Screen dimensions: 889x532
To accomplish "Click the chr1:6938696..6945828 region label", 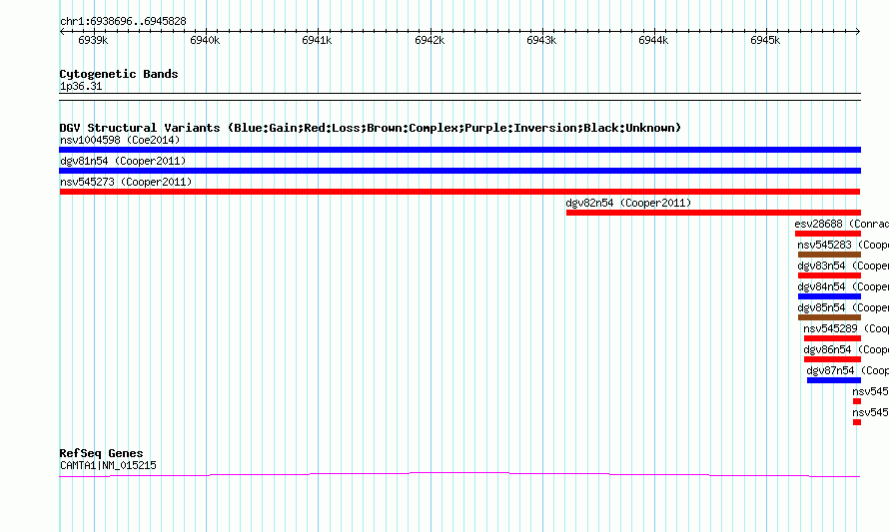I will (123, 21).
